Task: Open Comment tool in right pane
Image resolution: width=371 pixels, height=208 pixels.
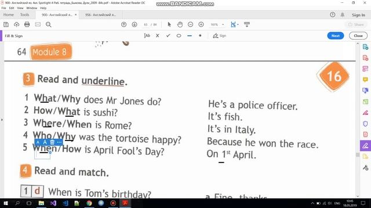Action: point(365,80)
